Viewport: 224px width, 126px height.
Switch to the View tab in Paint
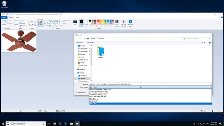coord(17,17)
